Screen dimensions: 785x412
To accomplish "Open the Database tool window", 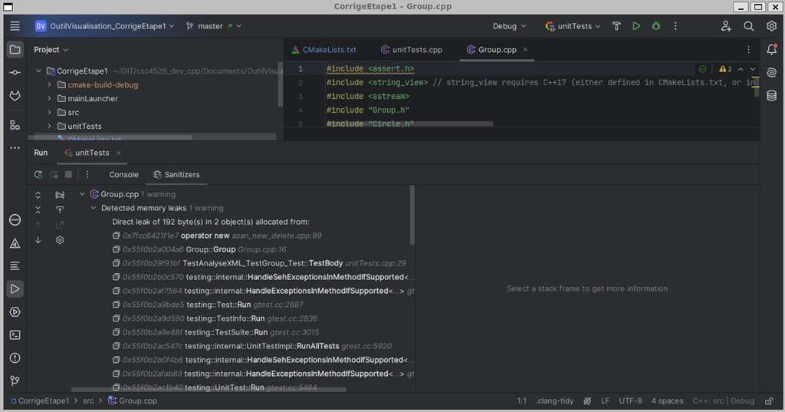I will pyautogui.click(x=771, y=96).
